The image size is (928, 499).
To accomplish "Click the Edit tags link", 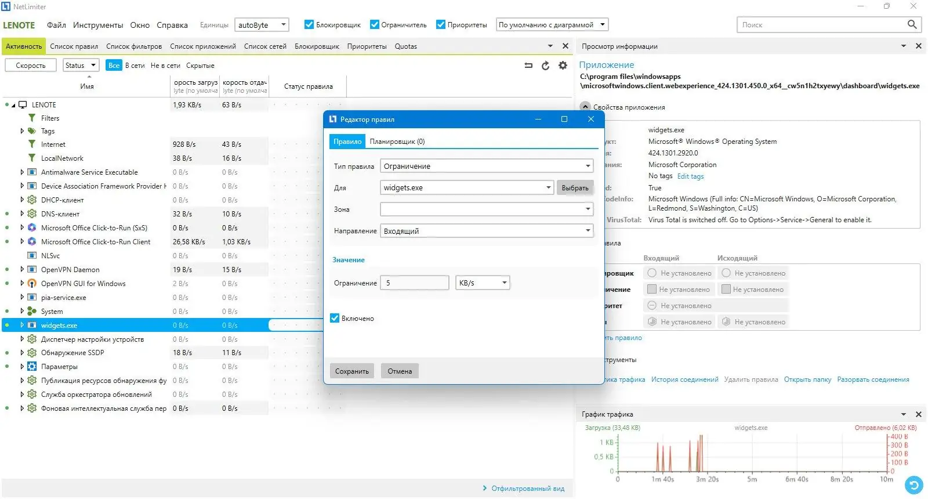I will (690, 176).
